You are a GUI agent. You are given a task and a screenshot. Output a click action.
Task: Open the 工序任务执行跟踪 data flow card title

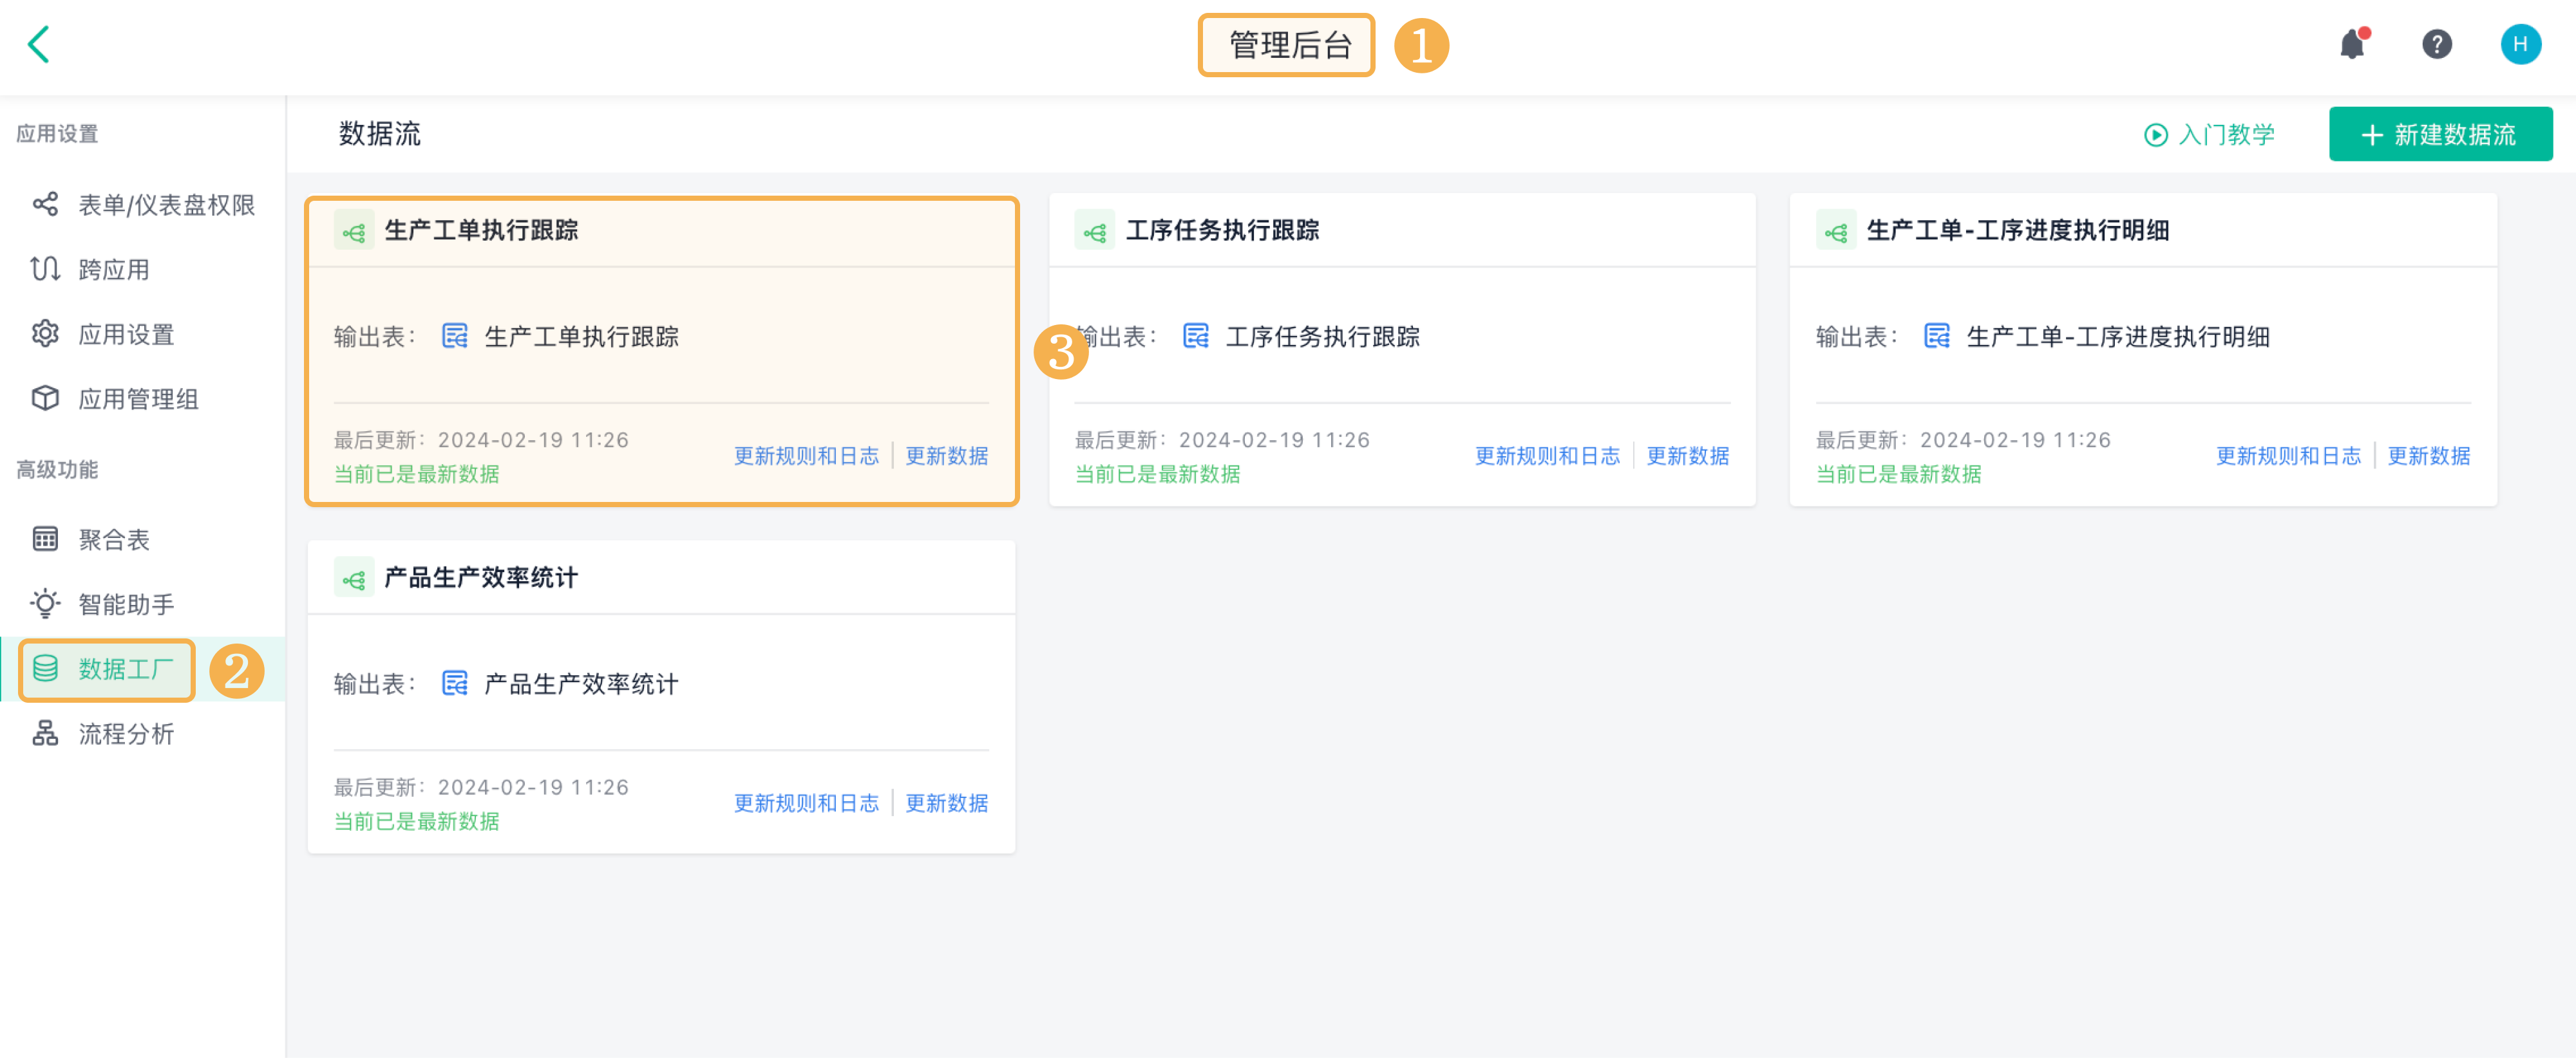coord(1222,231)
